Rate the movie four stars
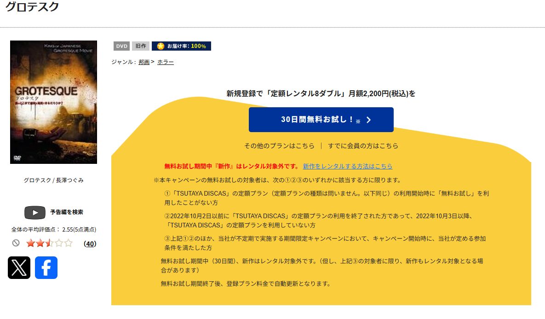545x319 pixels. pyautogui.click(x=59, y=243)
